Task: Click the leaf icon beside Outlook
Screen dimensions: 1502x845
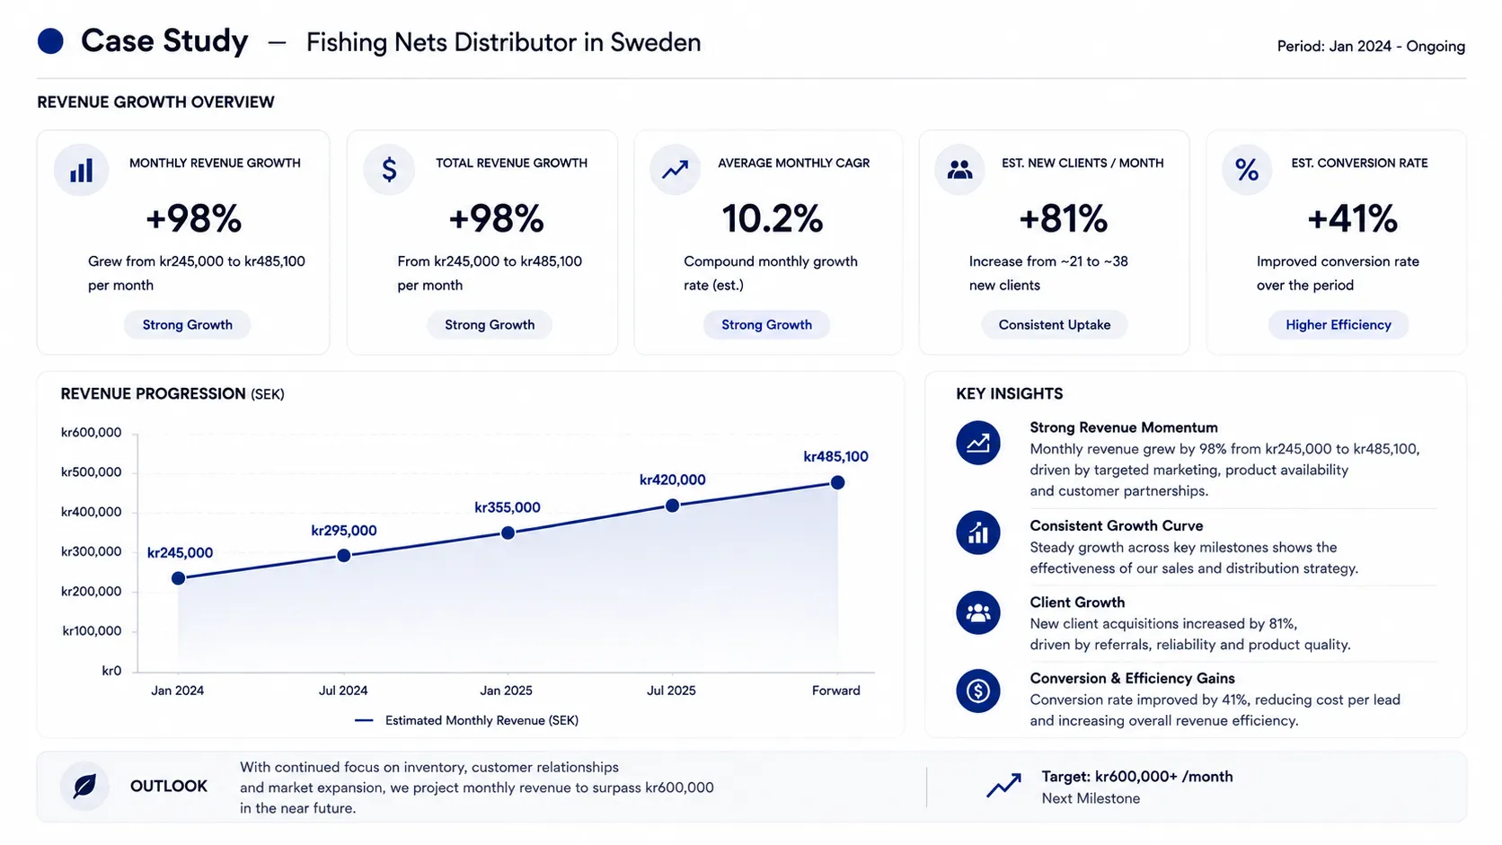Action: click(x=84, y=787)
